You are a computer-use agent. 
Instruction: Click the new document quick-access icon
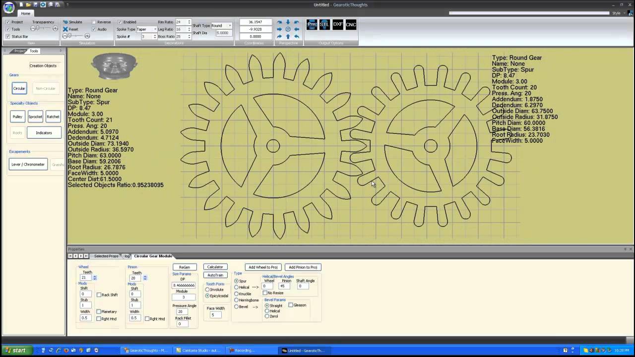tap(21, 4)
